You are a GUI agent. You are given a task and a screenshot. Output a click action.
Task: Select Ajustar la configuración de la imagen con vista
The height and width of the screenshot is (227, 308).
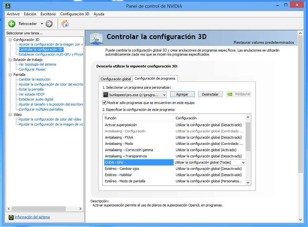51,44
